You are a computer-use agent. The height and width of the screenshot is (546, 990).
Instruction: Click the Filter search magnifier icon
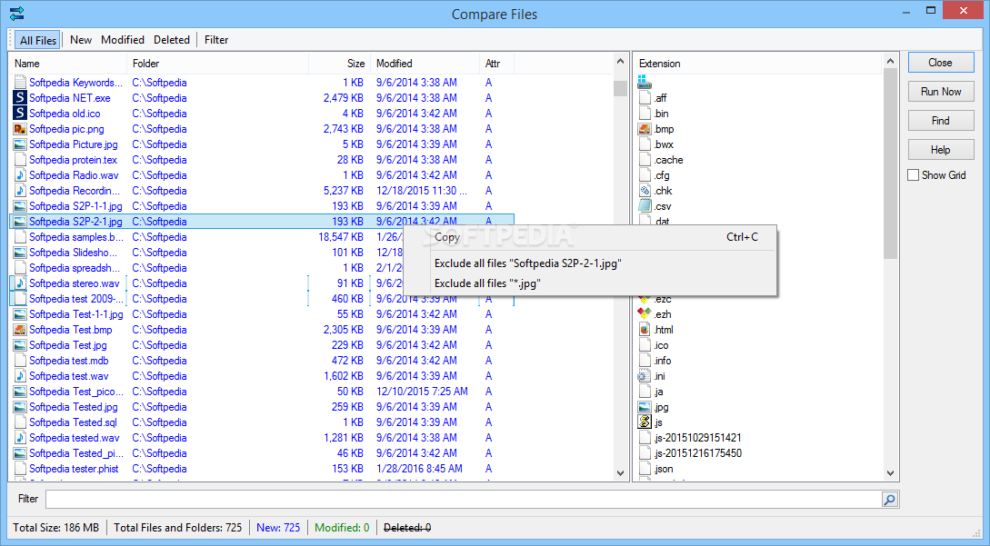click(890, 500)
